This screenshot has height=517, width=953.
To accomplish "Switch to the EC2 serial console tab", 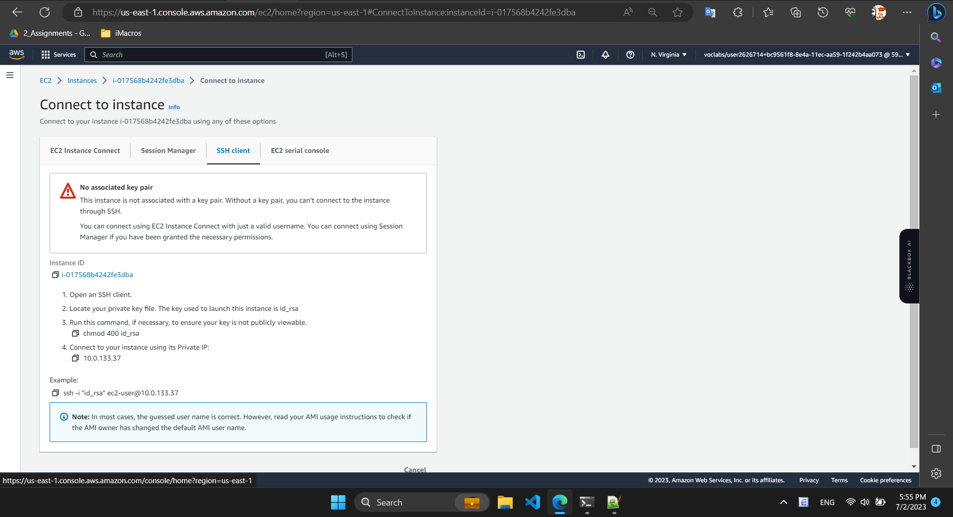I will (300, 150).
